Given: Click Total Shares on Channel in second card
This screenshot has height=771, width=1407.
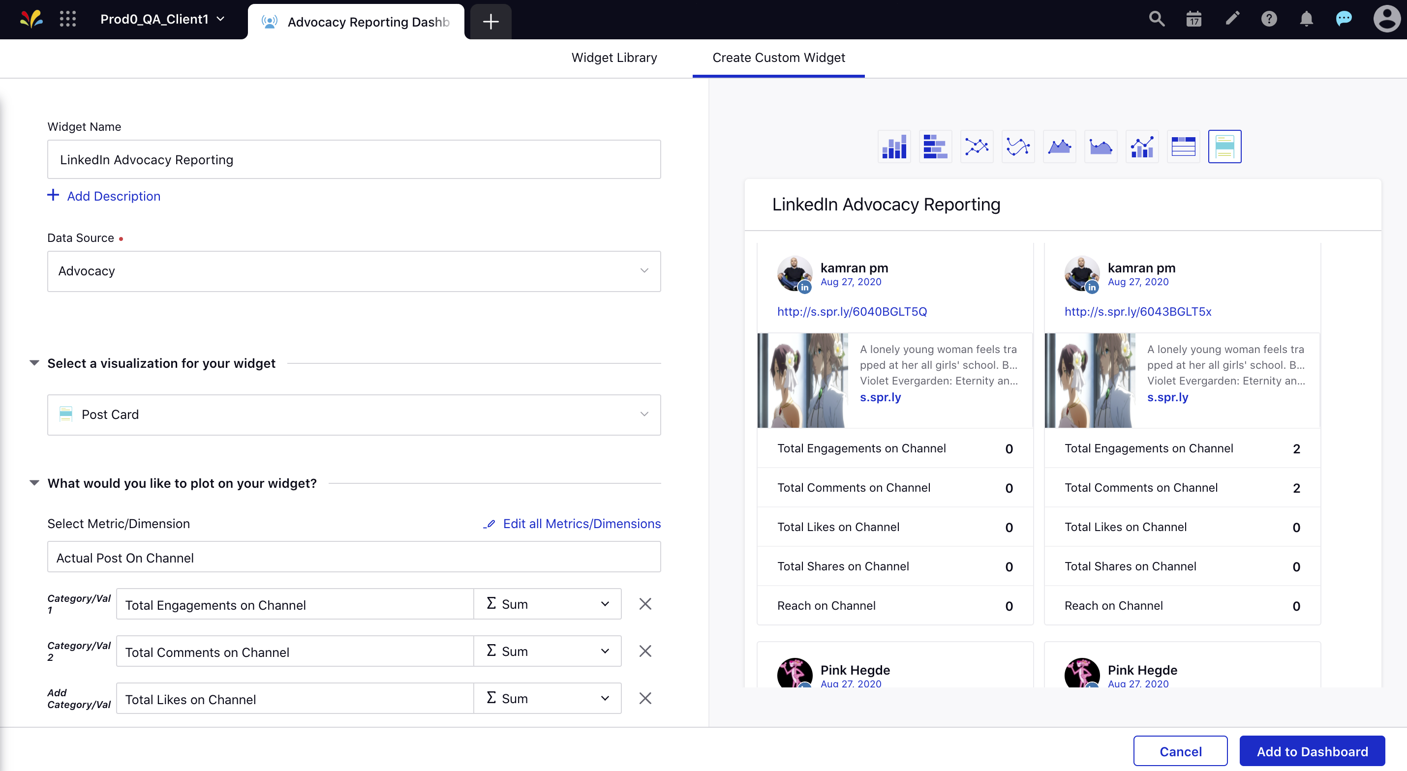Looking at the screenshot, I should coord(1130,566).
